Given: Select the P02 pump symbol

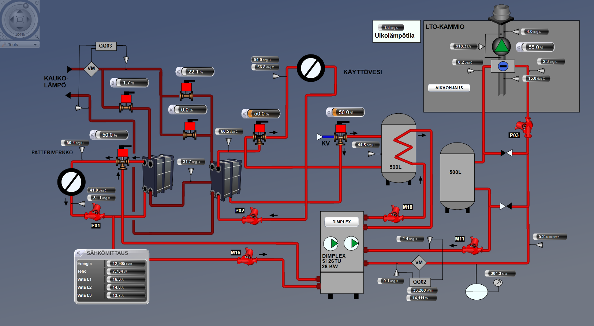Looking at the screenshot, I should (252, 216).
